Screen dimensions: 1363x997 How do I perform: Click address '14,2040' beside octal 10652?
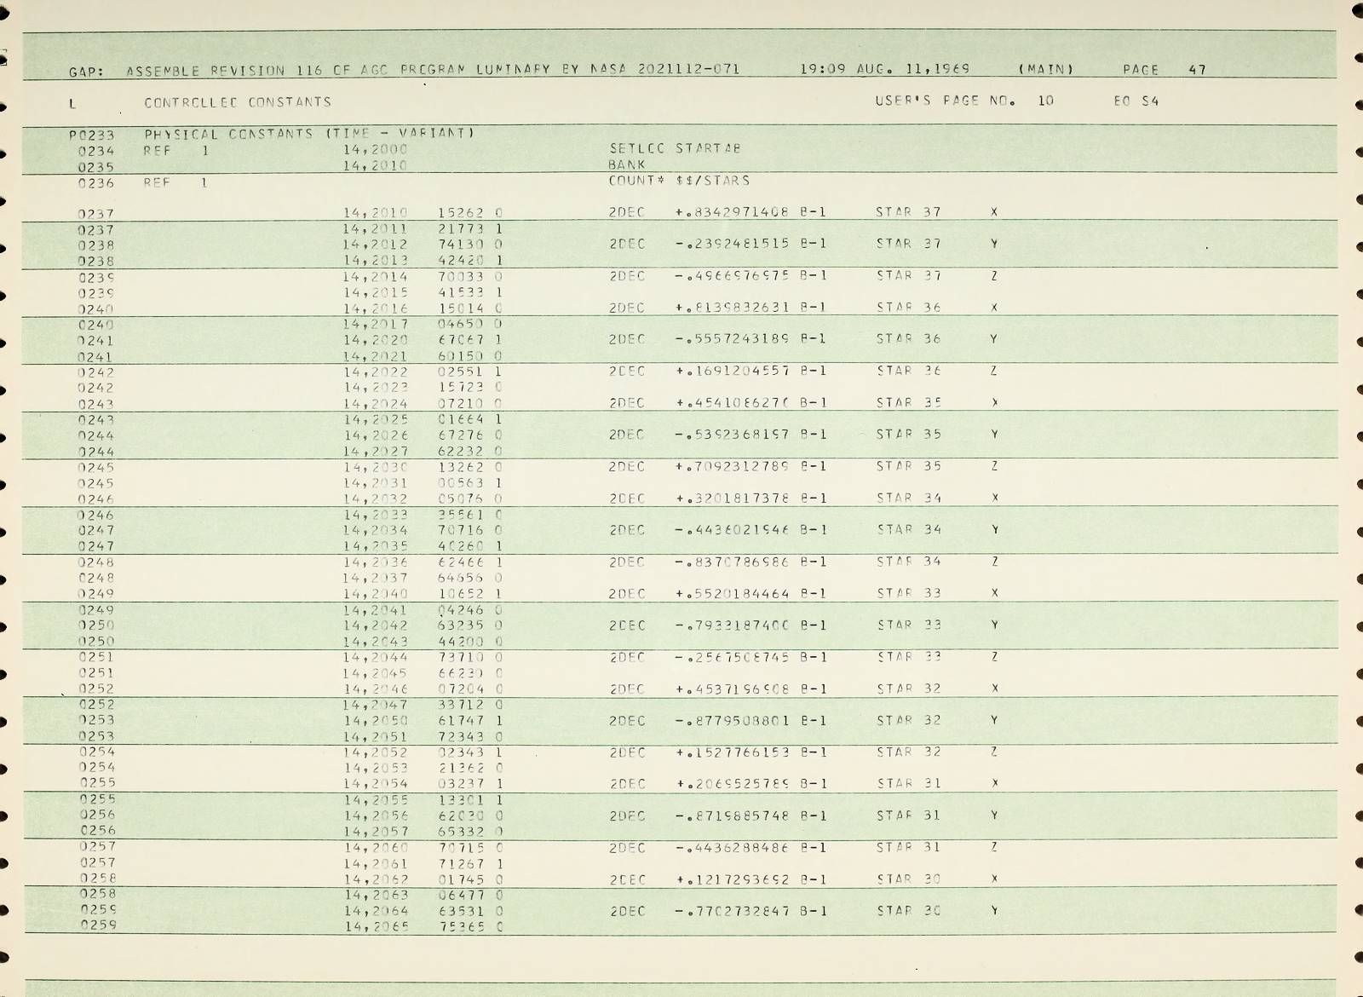[376, 594]
